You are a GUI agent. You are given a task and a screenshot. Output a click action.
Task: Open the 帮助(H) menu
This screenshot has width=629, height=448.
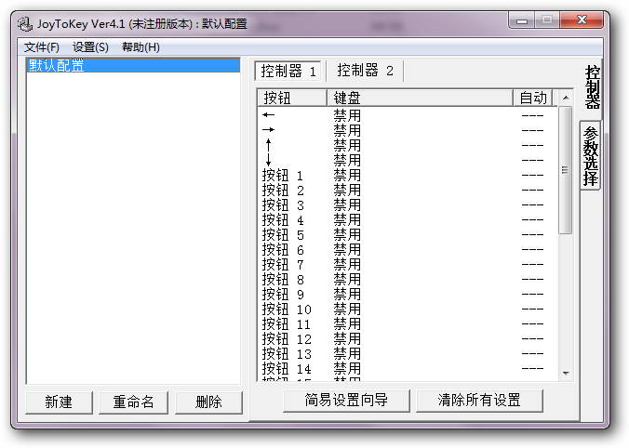tap(141, 47)
